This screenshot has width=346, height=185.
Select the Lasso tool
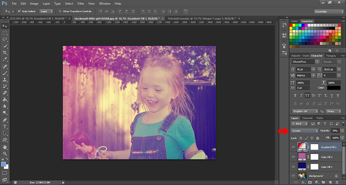click(4, 39)
